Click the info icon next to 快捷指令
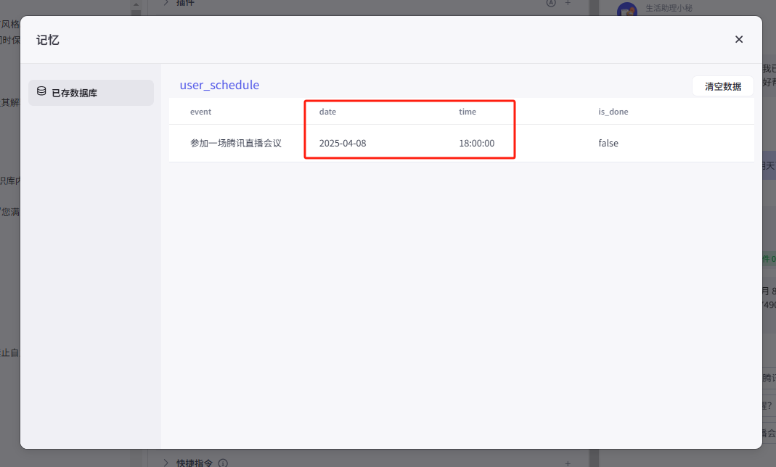This screenshot has height=467, width=776. (223, 463)
